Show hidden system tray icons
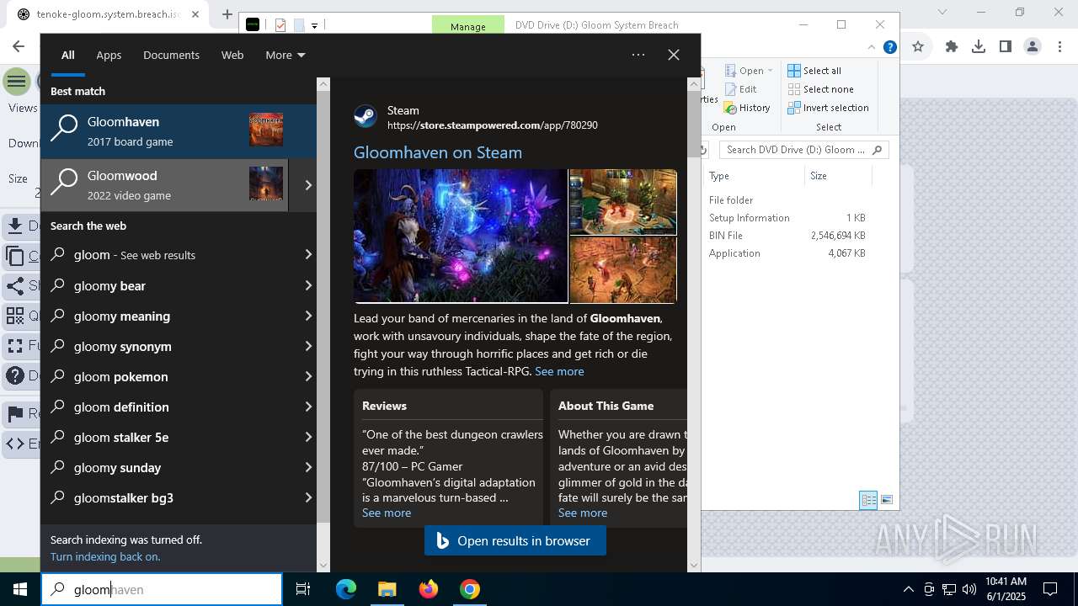 tap(908, 589)
